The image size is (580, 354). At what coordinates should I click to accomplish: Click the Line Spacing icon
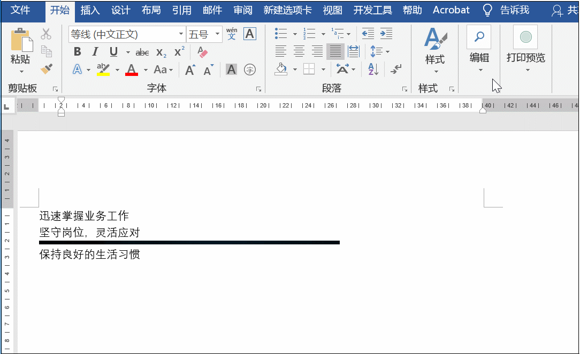(377, 51)
